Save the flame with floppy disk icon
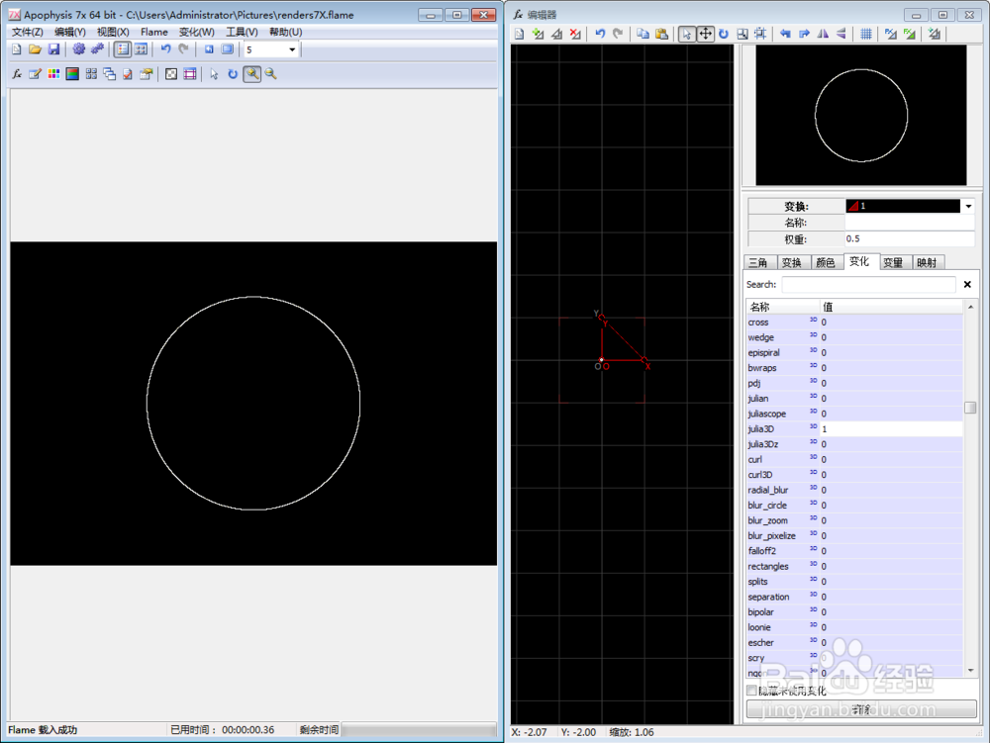 (53, 49)
